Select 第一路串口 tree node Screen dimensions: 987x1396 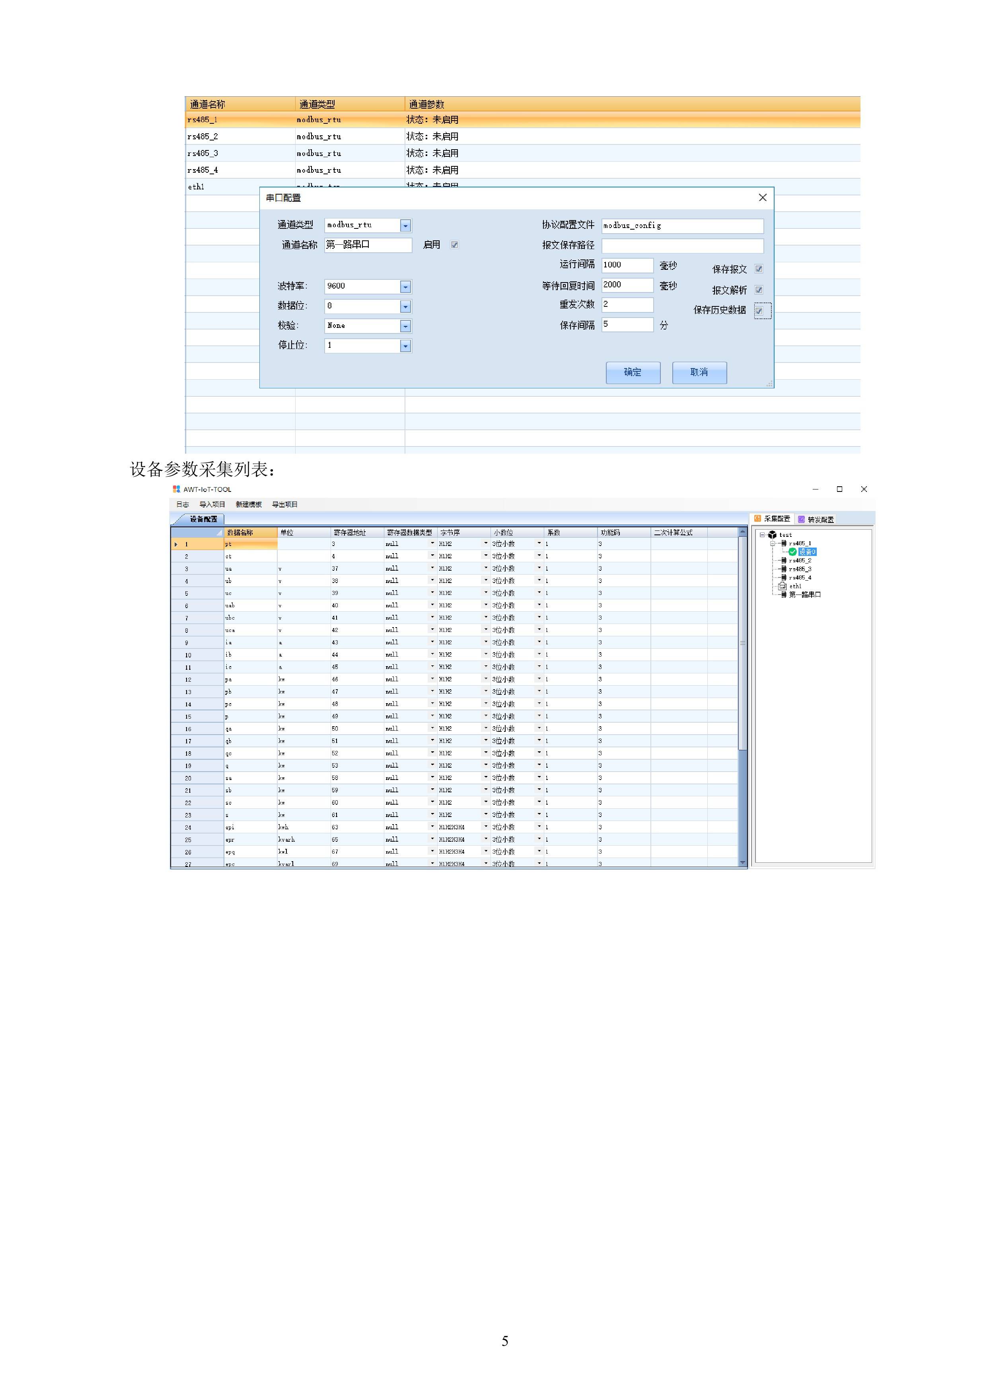pyautogui.click(x=805, y=595)
